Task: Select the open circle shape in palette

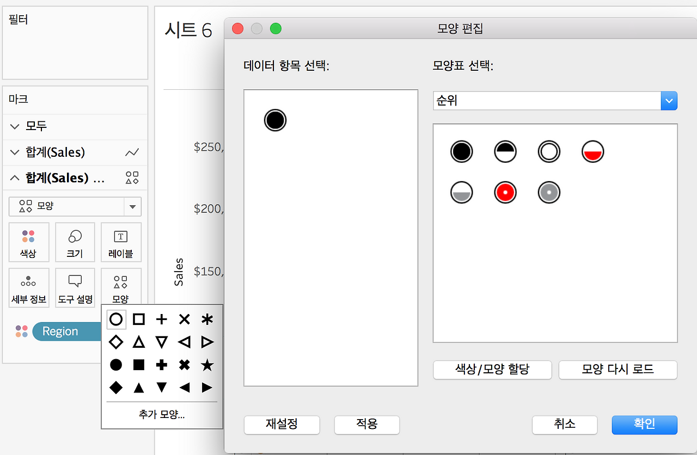Action: [x=116, y=319]
